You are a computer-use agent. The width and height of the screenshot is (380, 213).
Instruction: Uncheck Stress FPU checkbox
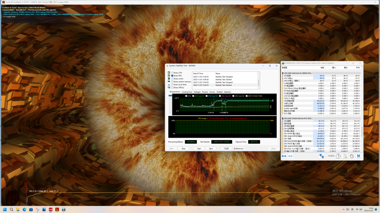click(172, 76)
